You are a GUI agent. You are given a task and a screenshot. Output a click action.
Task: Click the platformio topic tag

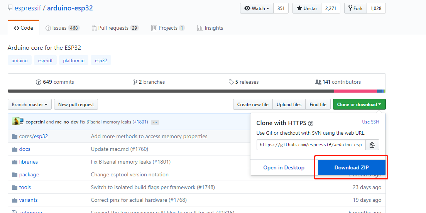74,61
